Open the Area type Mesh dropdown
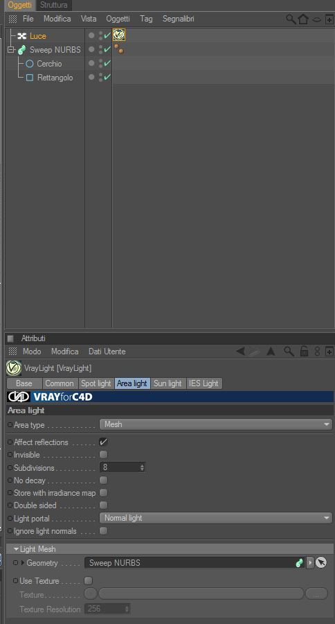The width and height of the screenshot is (335, 624). (216, 424)
